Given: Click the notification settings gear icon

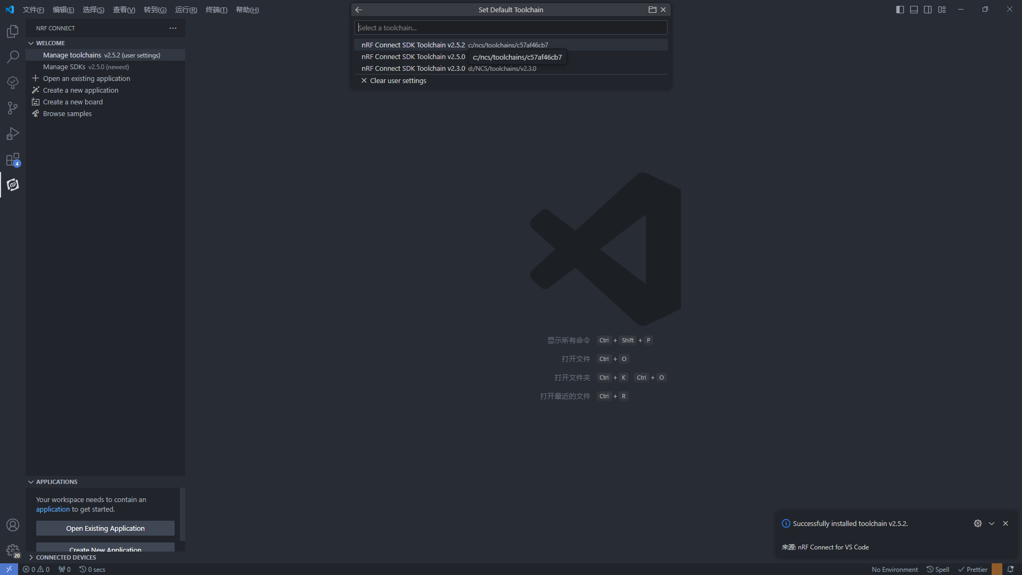Looking at the screenshot, I should pyautogui.click(x=978, y=523).
